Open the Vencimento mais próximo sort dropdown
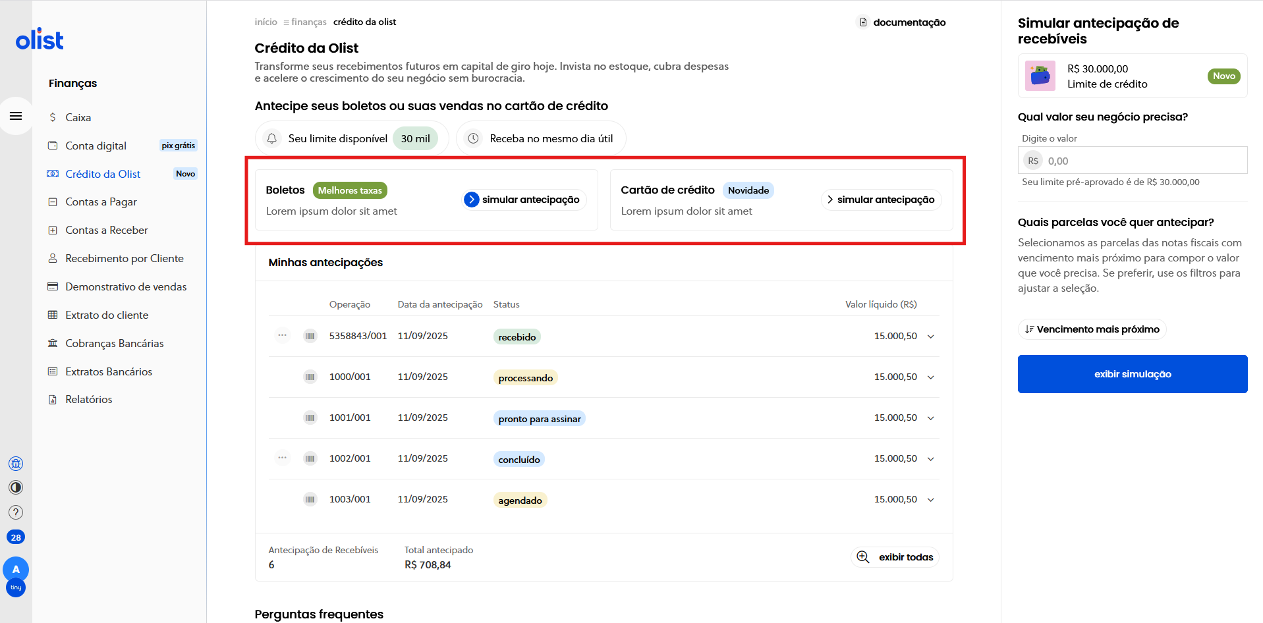The height and width of the screenshot is (623, 1263). tap(1092, 329)
